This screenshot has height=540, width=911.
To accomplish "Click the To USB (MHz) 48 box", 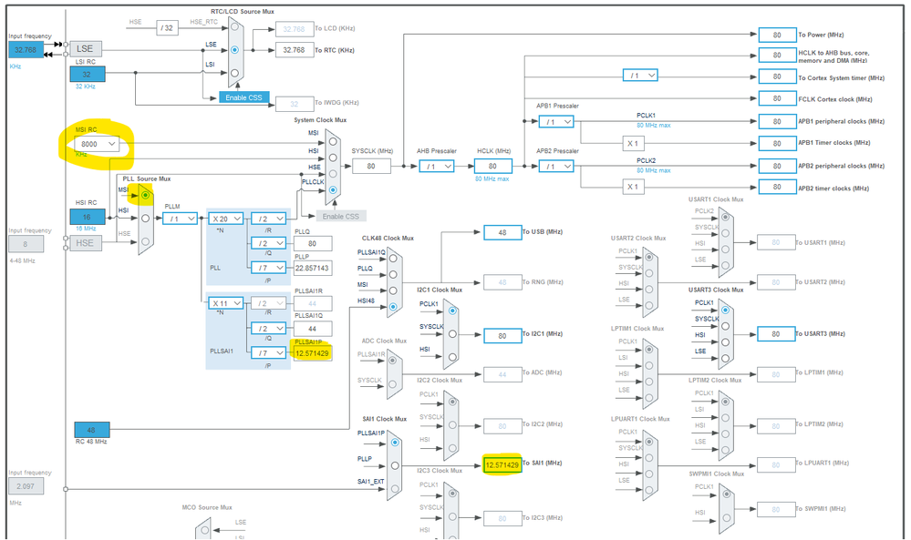I will pyautogui.click(x=502, y=232).
